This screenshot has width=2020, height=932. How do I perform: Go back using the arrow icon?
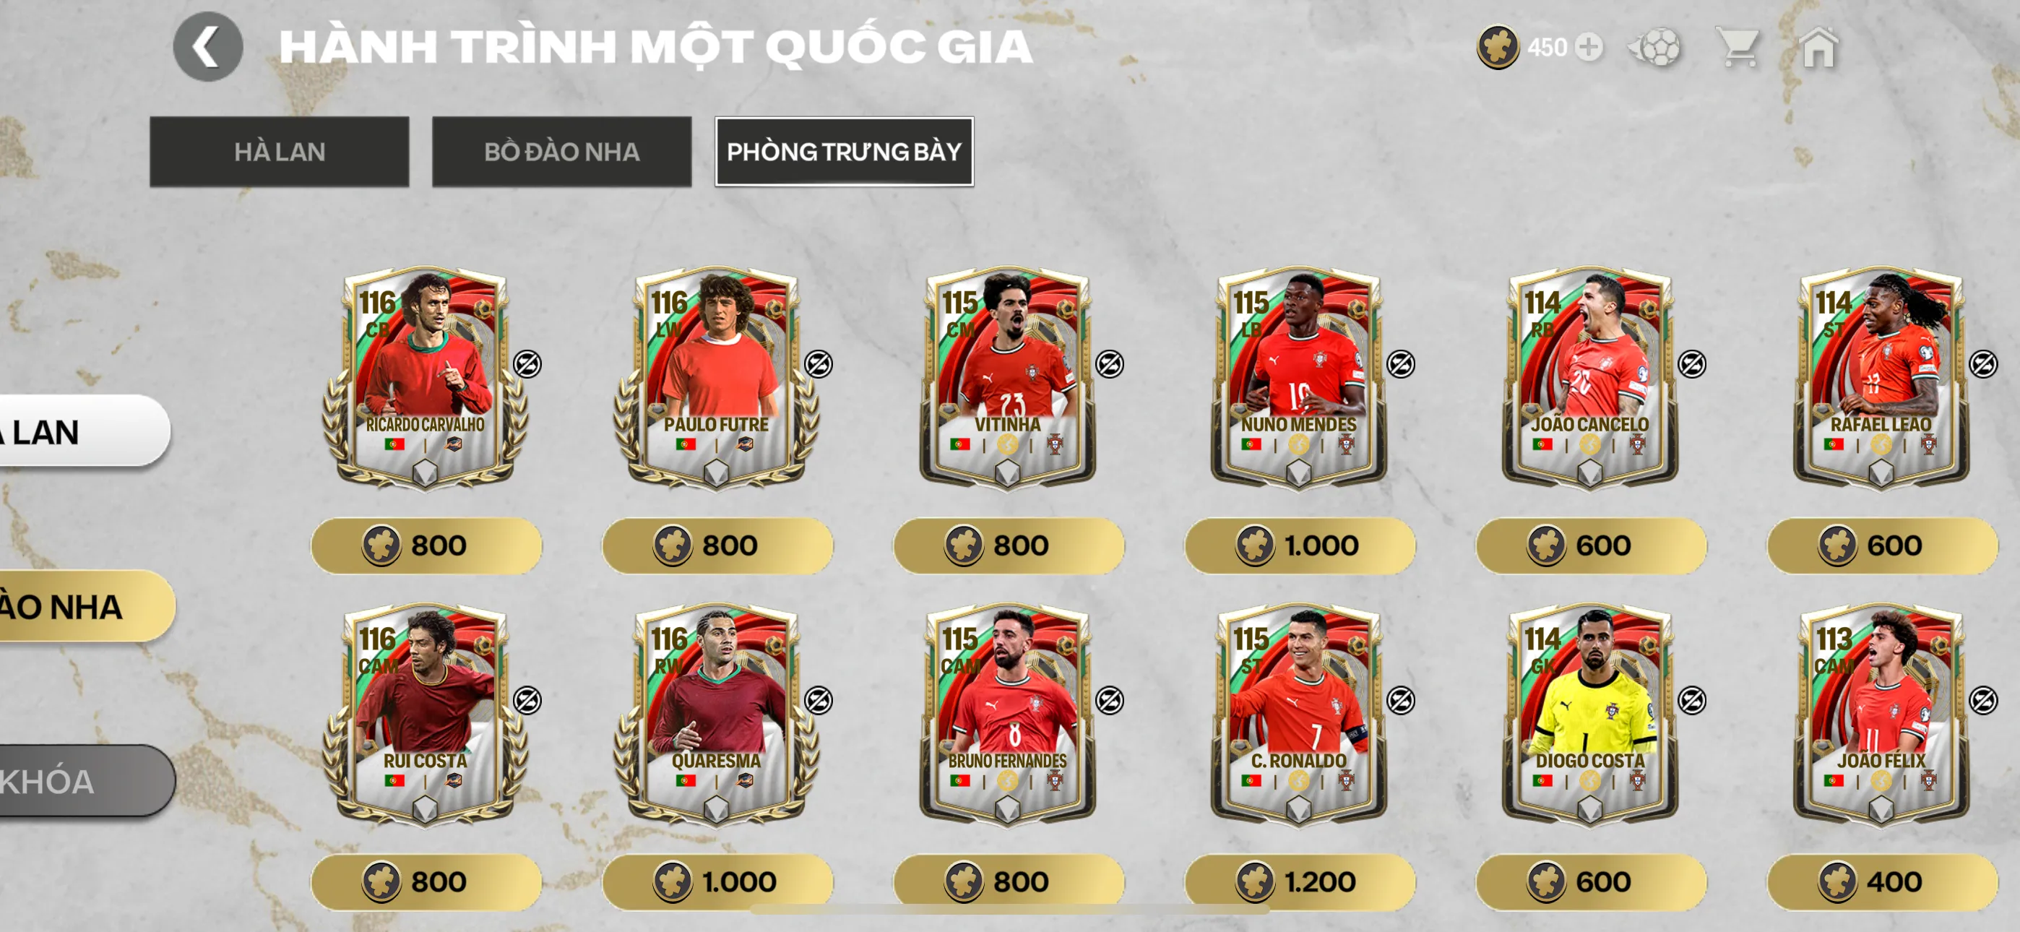coord(208,47)
